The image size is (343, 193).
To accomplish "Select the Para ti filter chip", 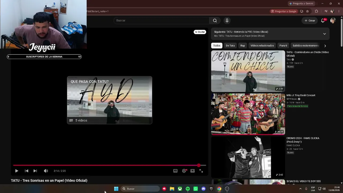I will click(x=283, y=46).
